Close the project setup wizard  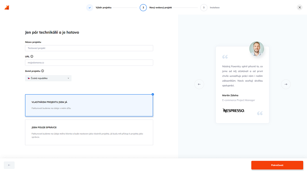299,7
